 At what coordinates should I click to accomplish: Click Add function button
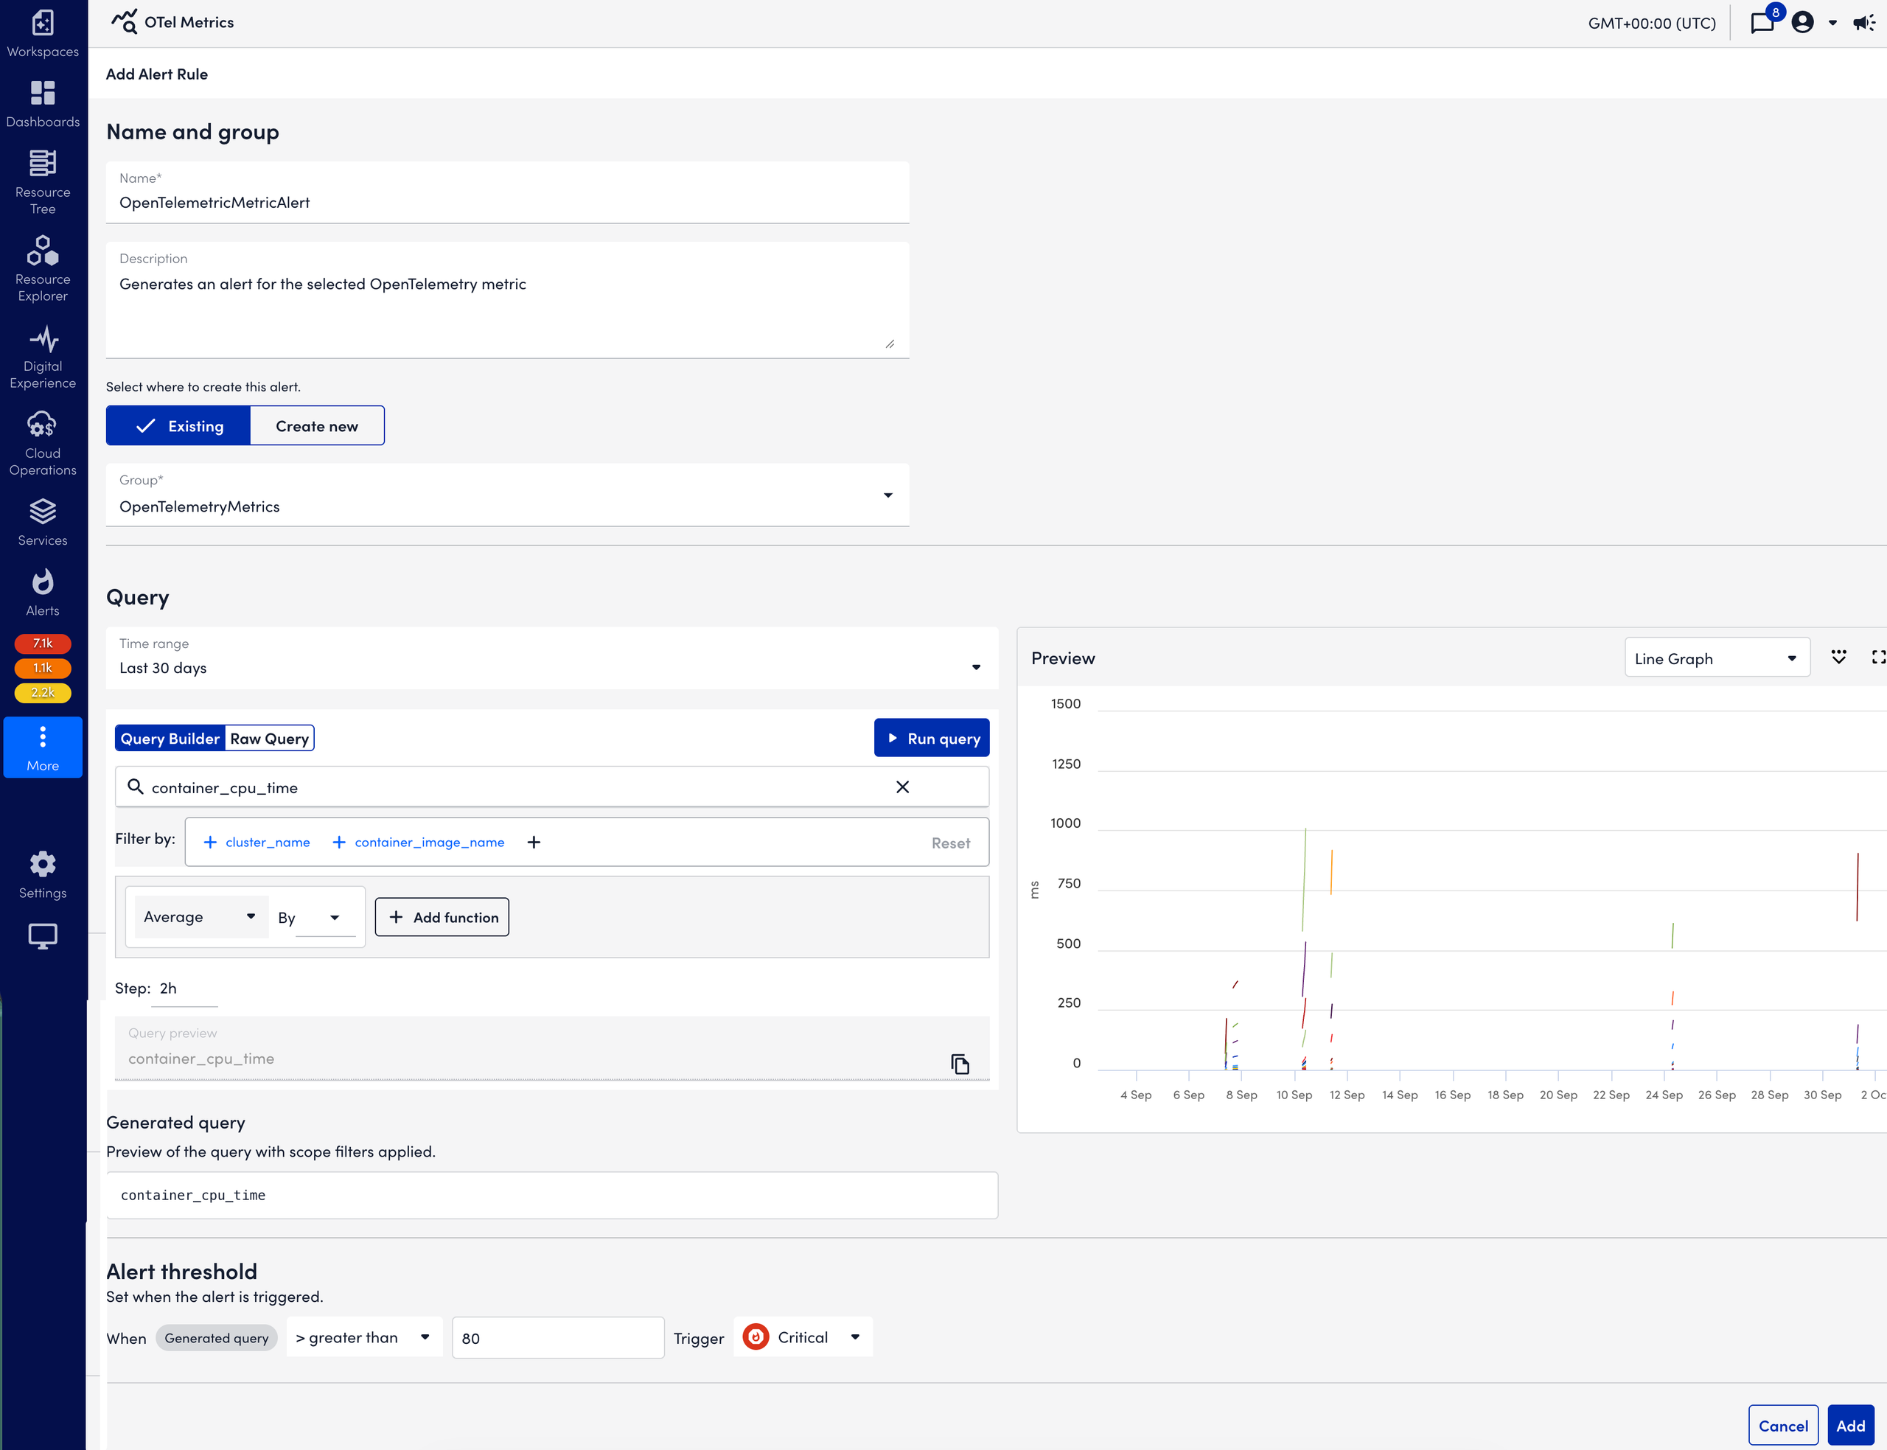click(442, 916)
